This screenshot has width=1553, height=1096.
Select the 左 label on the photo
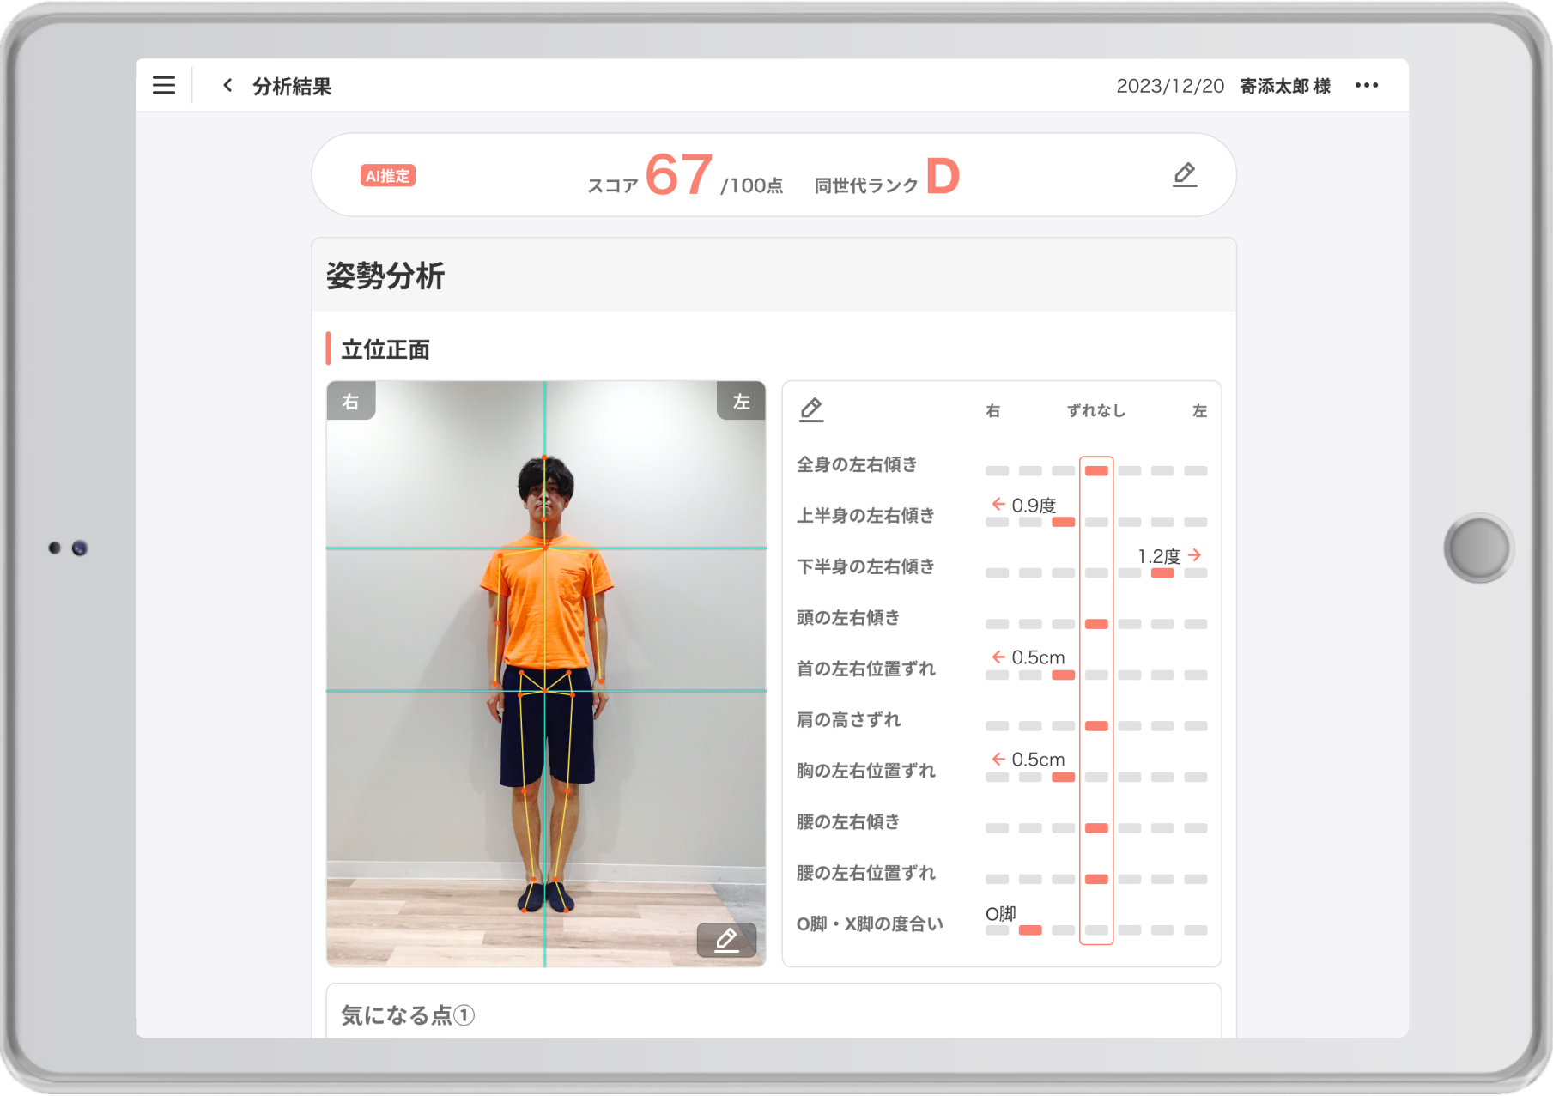[x=741, y=401]
